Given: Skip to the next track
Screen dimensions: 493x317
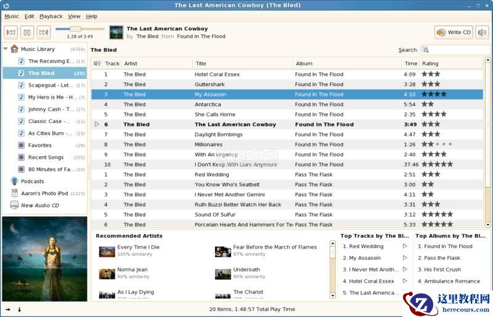Looking at the screenshot, I should [x=43, y=33].
